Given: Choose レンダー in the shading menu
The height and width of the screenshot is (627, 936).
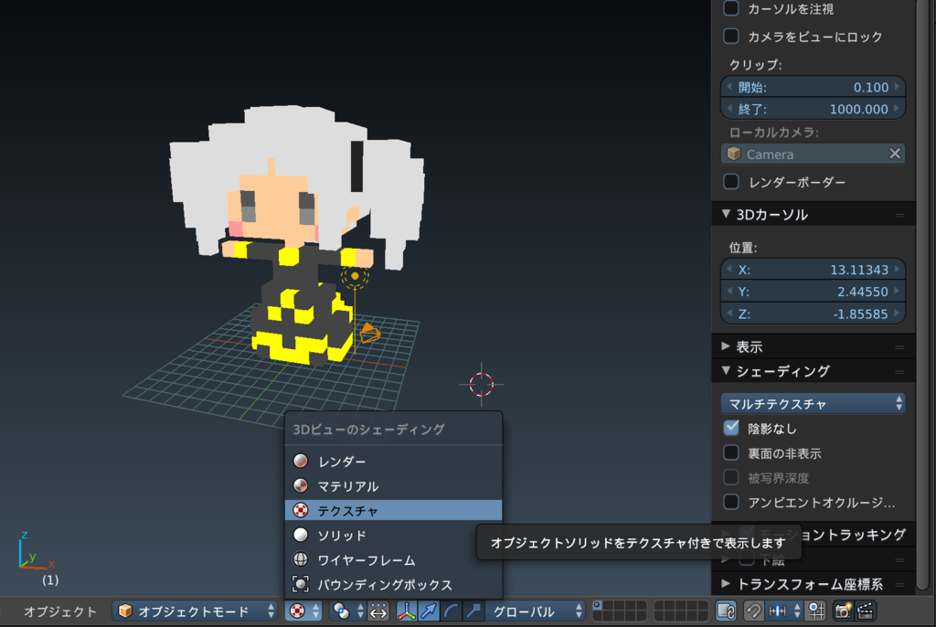Looking at the screenshot, I should 393,461.
